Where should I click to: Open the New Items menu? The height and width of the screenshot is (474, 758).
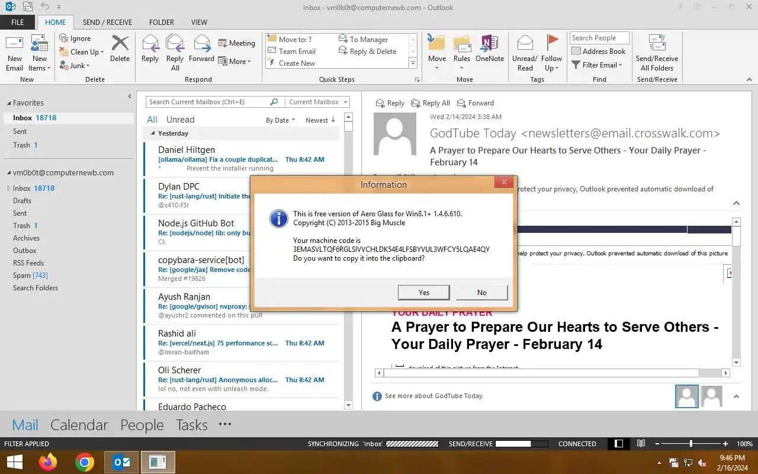(40, 53)
